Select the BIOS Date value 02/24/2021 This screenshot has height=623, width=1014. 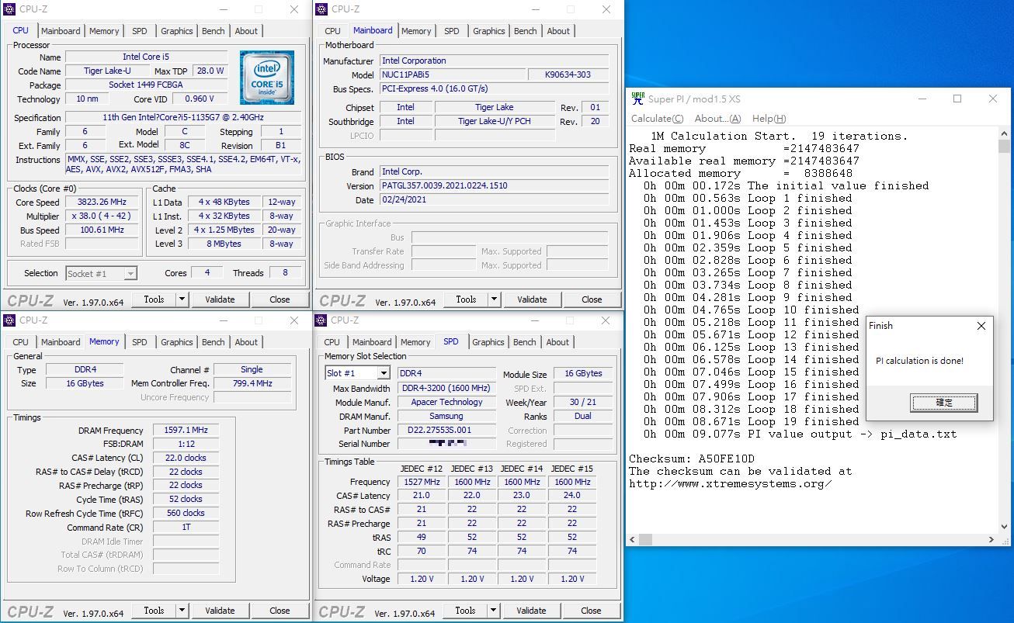494,200
